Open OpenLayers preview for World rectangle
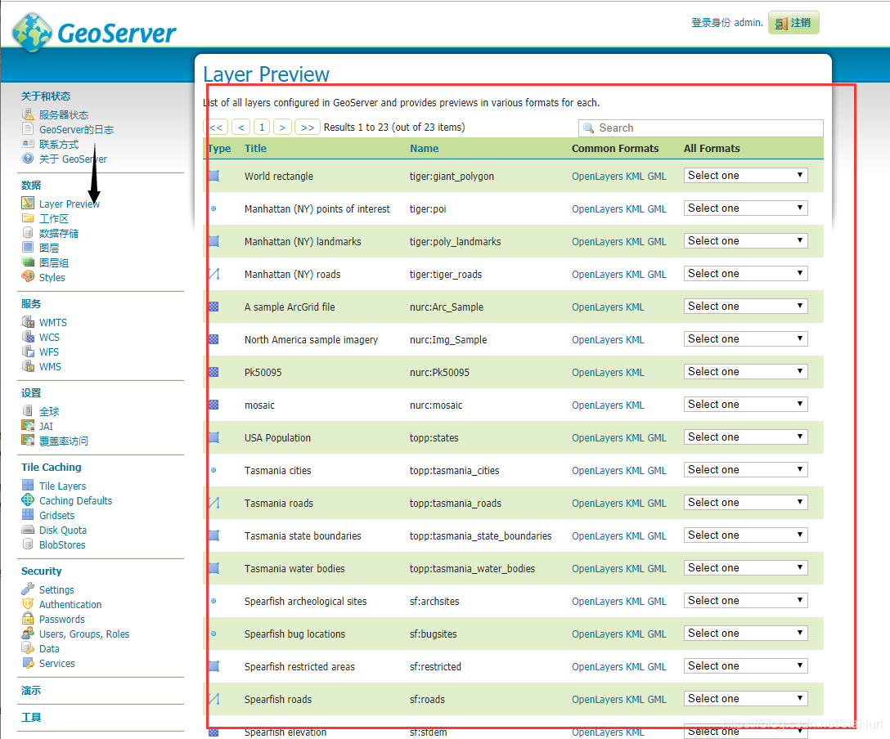The image size is (890, 739). pyautogui.click(x=597, y=177)
